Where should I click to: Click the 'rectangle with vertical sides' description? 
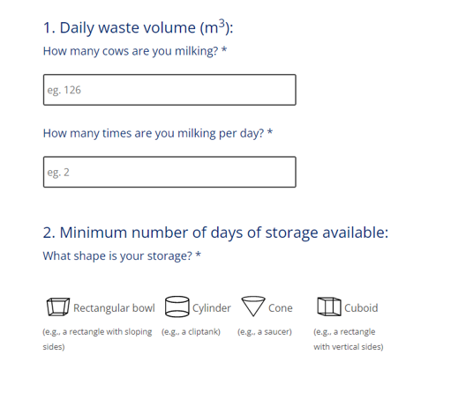point(349,339)
